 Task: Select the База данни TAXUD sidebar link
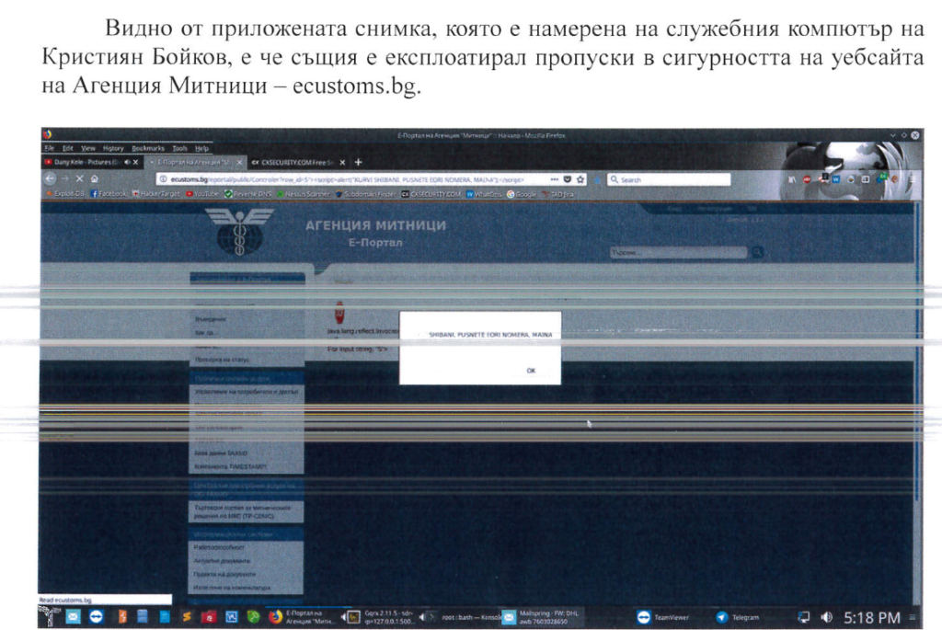pyautogui.click(x=221, y=453)
